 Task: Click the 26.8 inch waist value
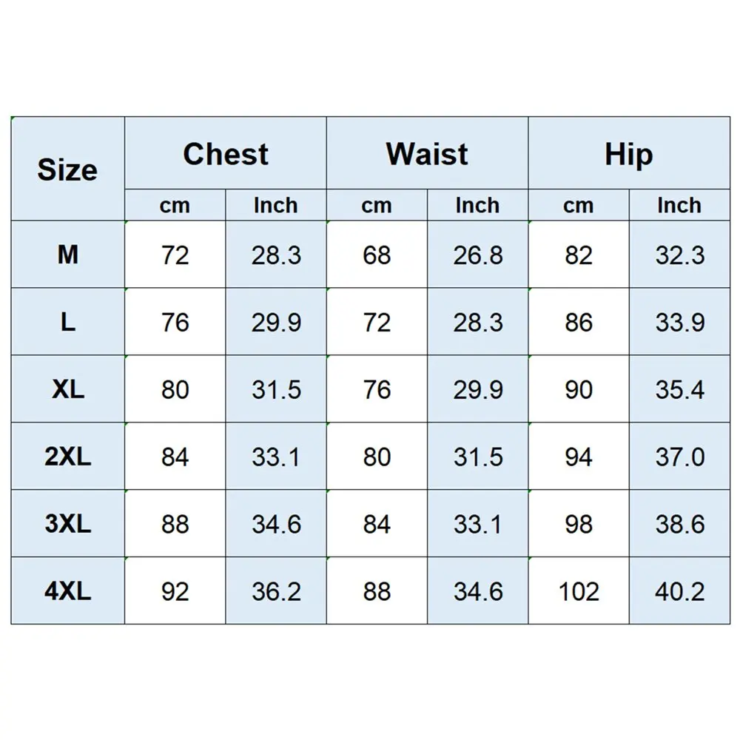point(477,255)
